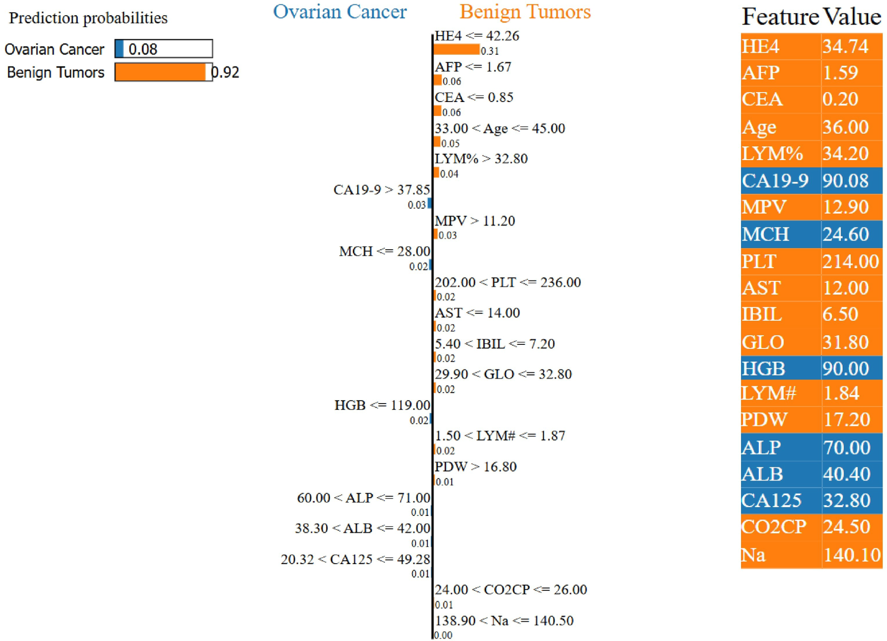Click the Value column header

852,17
